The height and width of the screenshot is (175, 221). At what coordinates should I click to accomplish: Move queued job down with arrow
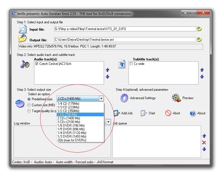click(204, 149)
